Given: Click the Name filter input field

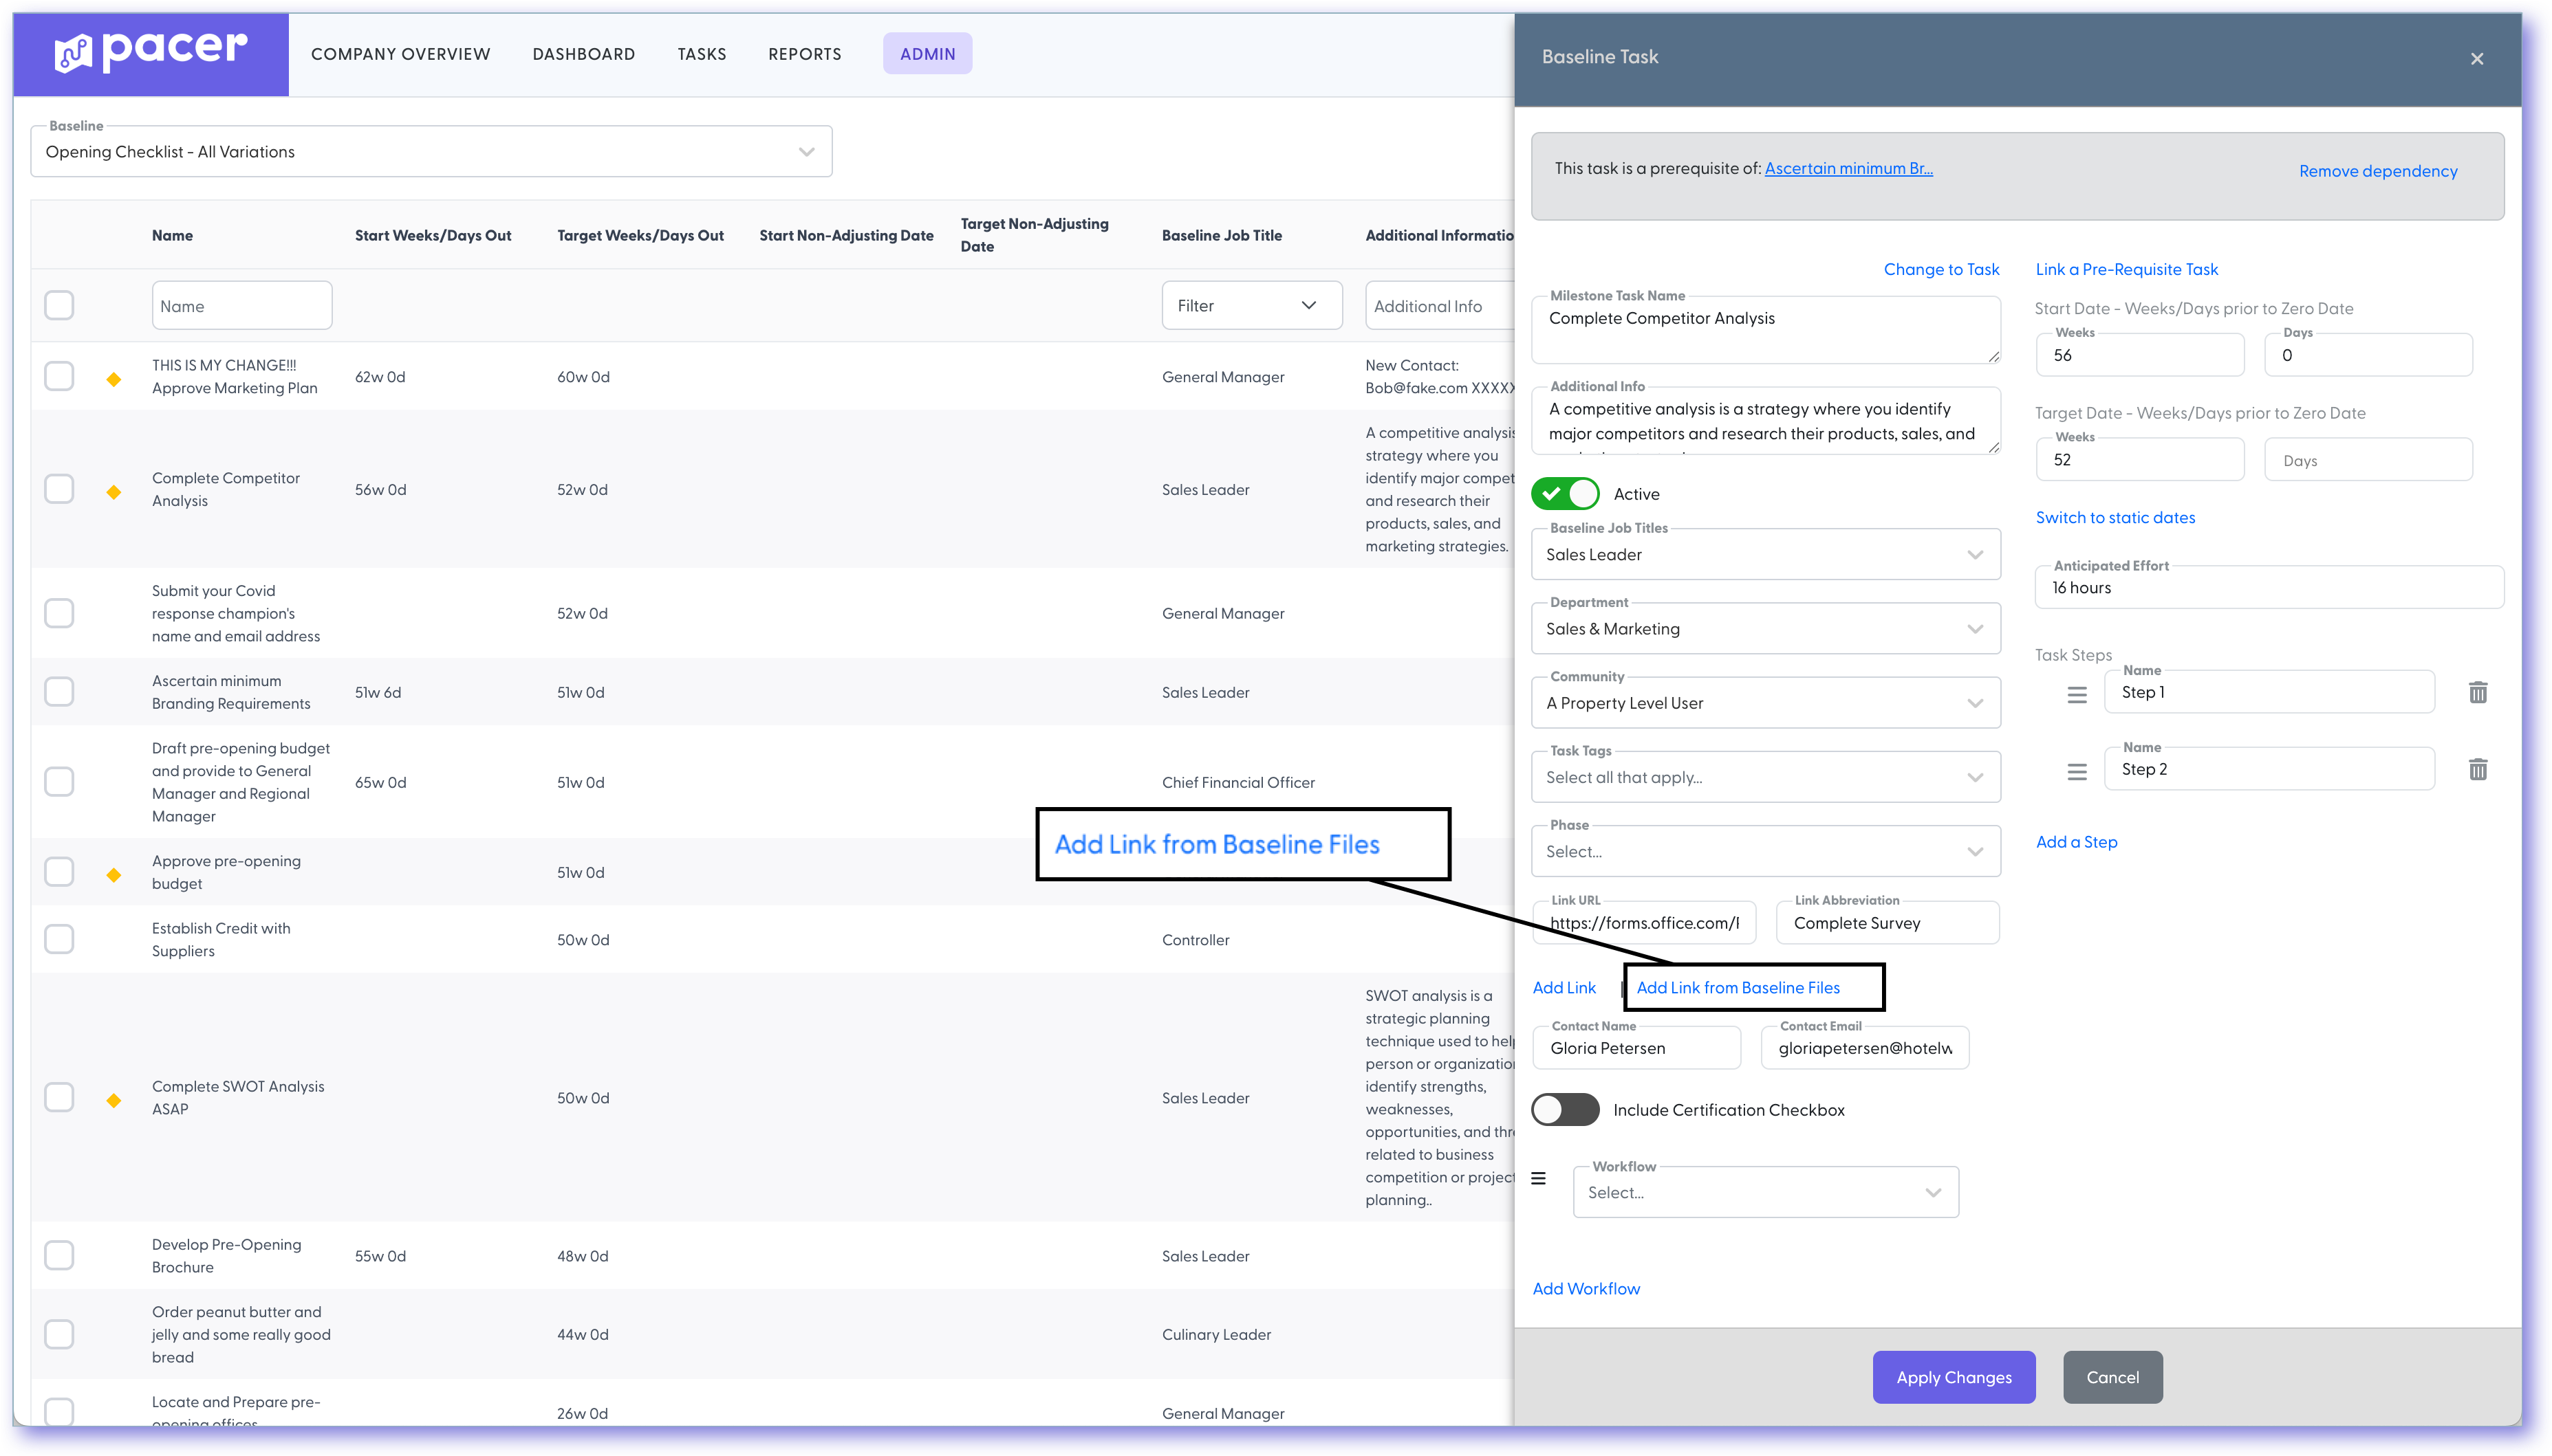Looking at the screenshot, I should tap(241, 305).
